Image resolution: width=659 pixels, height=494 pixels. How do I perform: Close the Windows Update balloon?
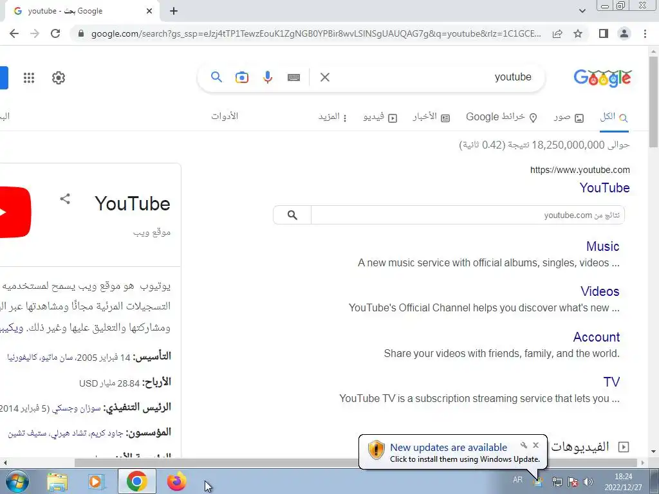tap(536, 445)
